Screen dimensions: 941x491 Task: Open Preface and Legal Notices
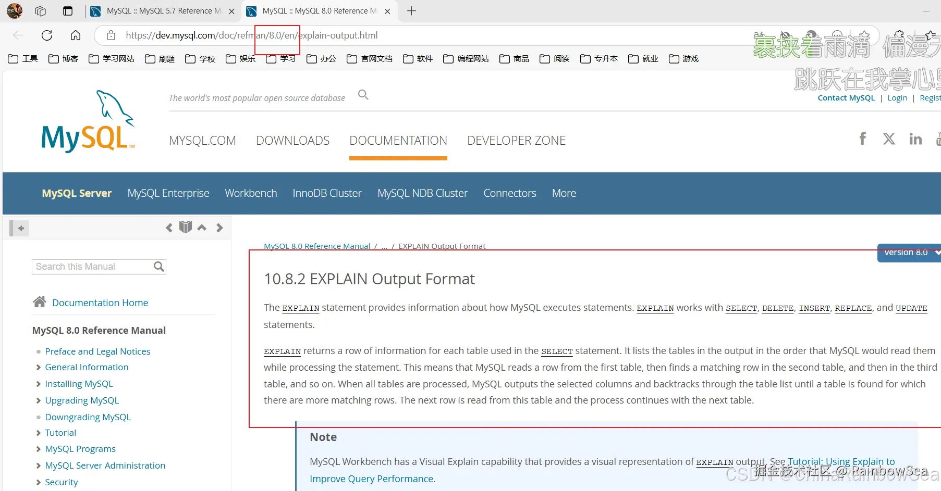coord(97,351)
